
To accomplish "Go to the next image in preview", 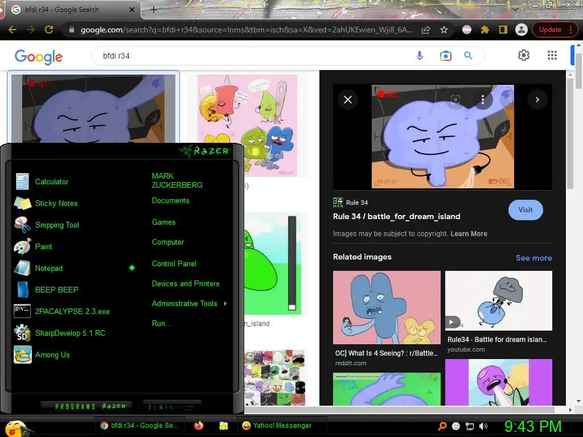I will (537, 100).
